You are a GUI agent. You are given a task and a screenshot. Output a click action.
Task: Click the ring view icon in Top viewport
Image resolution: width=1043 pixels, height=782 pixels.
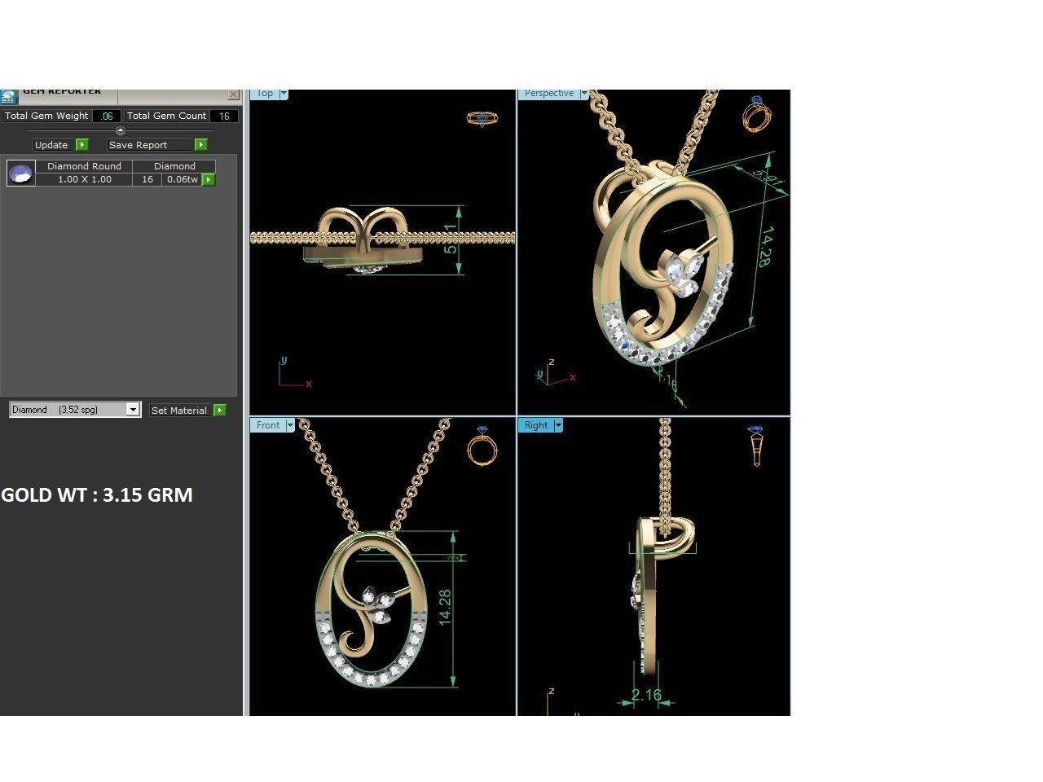(x=482, y=119)
